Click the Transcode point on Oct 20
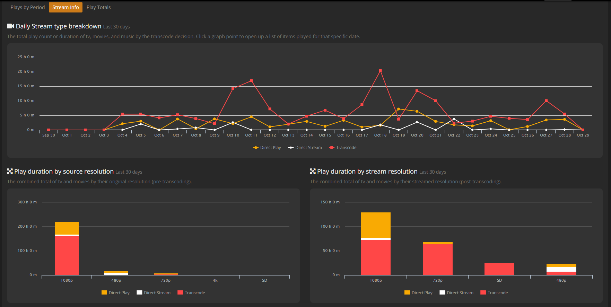Viewport: 611px width, 307px height. [x=417, y=91]
